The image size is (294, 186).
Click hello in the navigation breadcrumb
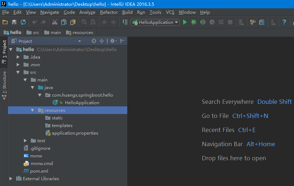pos(13,33)
